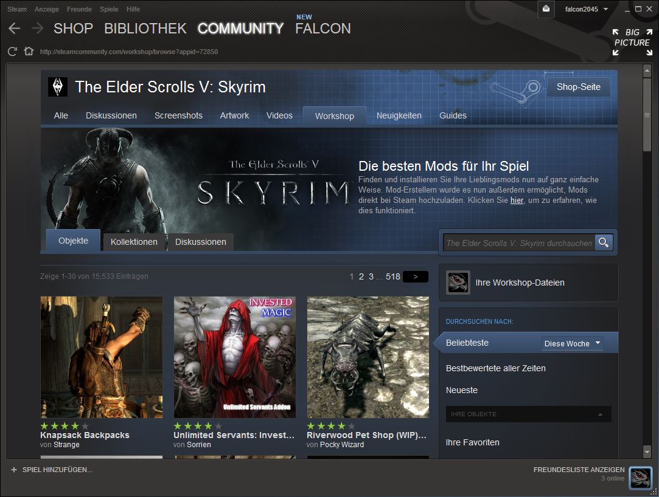Open the Knapsack Backpacks title link
This screenshot has width=659, height=497.
coord(85,435)
